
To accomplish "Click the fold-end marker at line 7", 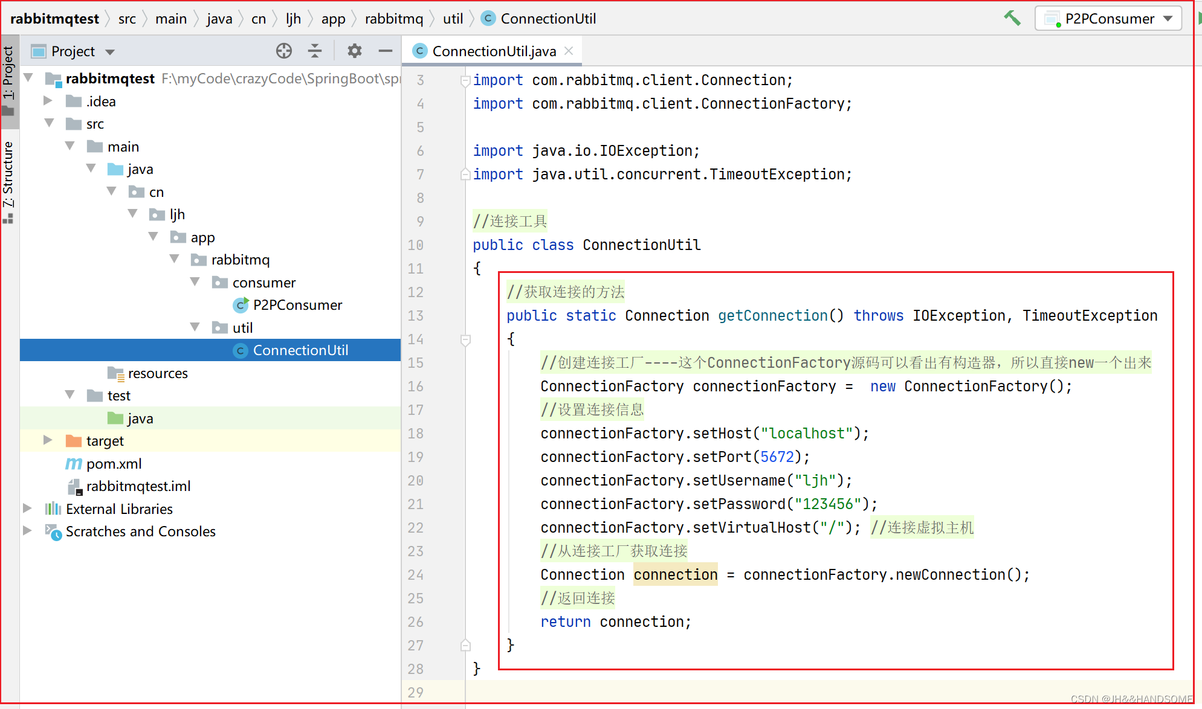I will click(465, 174).
